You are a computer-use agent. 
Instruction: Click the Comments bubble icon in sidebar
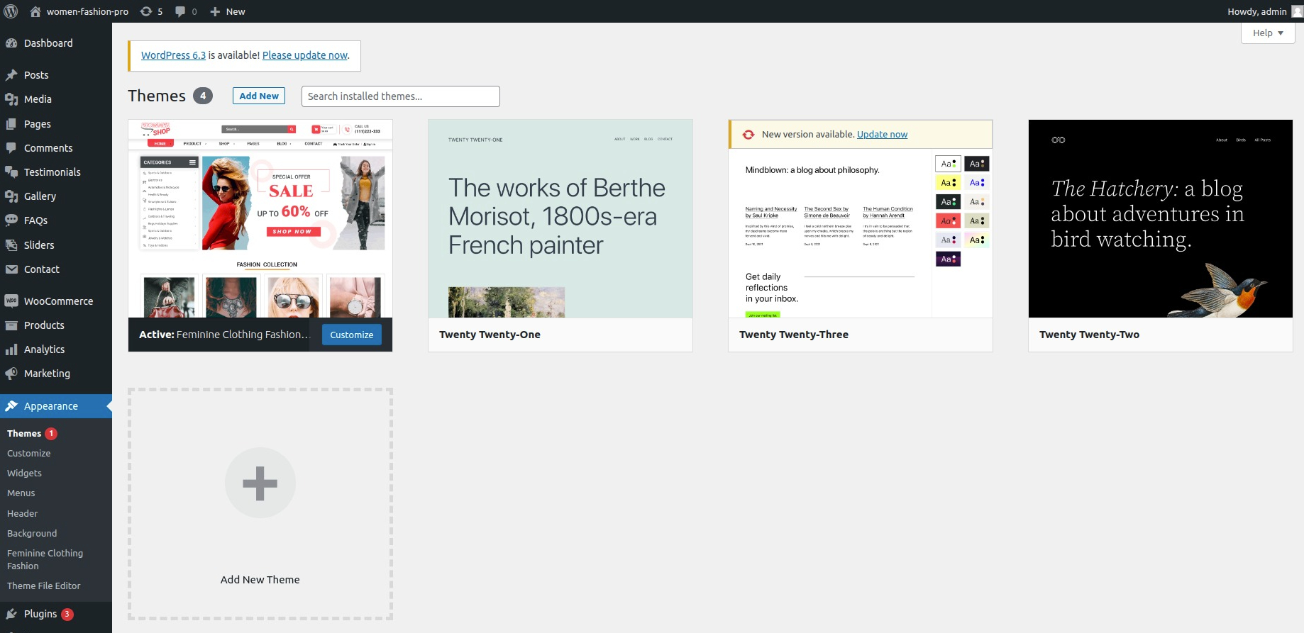click(11, 148)
